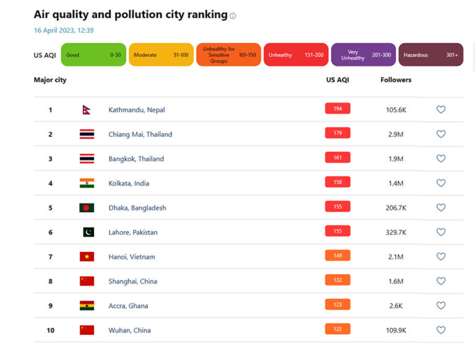Click the heart icon next to Lahore
The height and width of the screenshot is (346, 475).
[x=441, y=232]
